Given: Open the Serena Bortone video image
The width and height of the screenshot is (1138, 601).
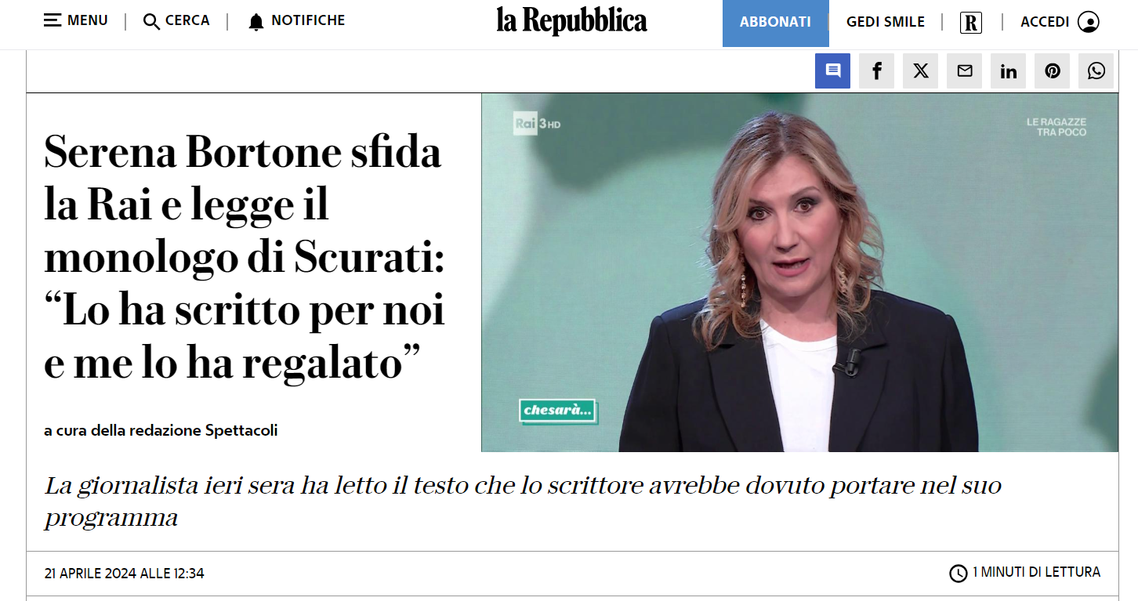Looking at the screenshot, I should pos(799,273).
